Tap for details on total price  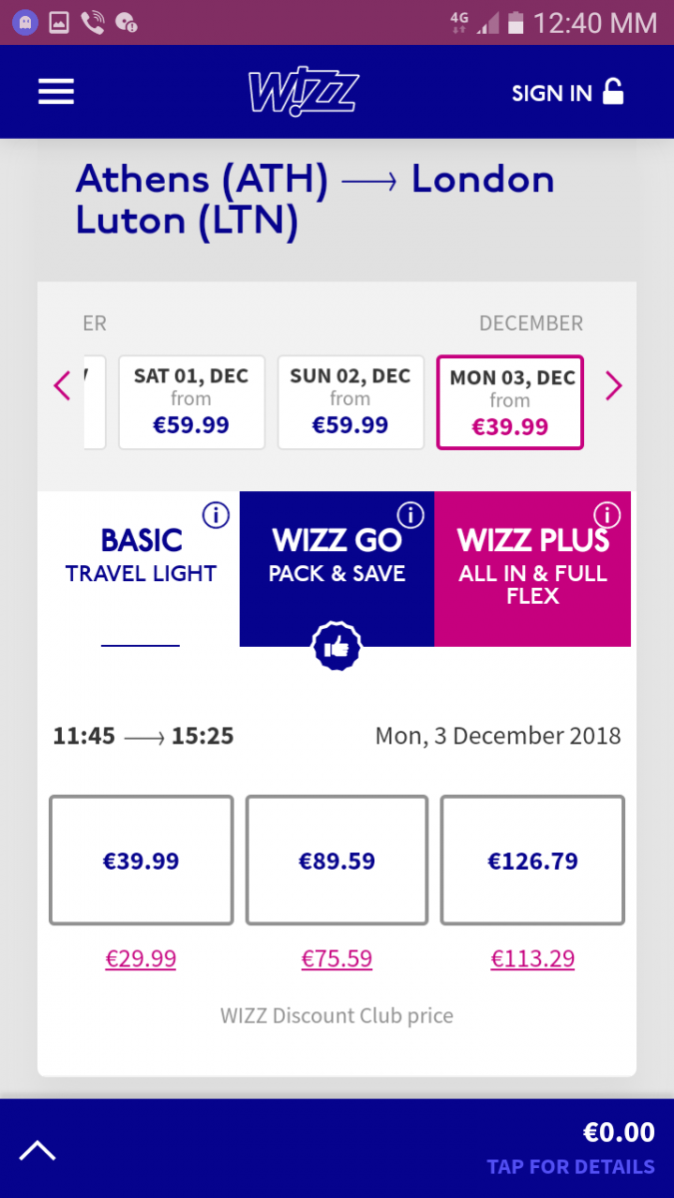[x=570, y=1166]
